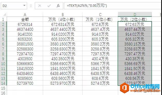Select row 16 header
Viewport: 162px width, 95px height.
[3, 93]
